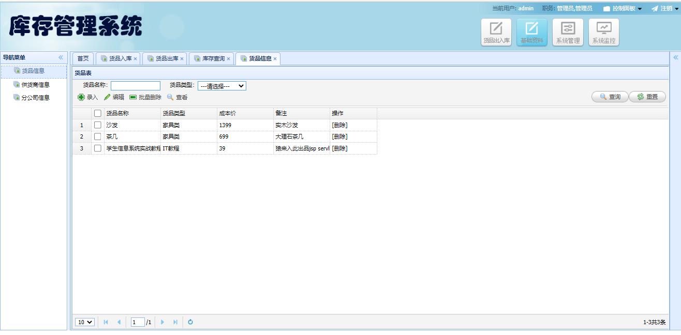Toggle the select-all header checkbox
This screenshot has height=335, width=681.
click(x=97, y=113)
